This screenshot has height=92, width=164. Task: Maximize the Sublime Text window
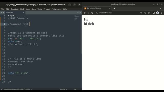[74, 5]
